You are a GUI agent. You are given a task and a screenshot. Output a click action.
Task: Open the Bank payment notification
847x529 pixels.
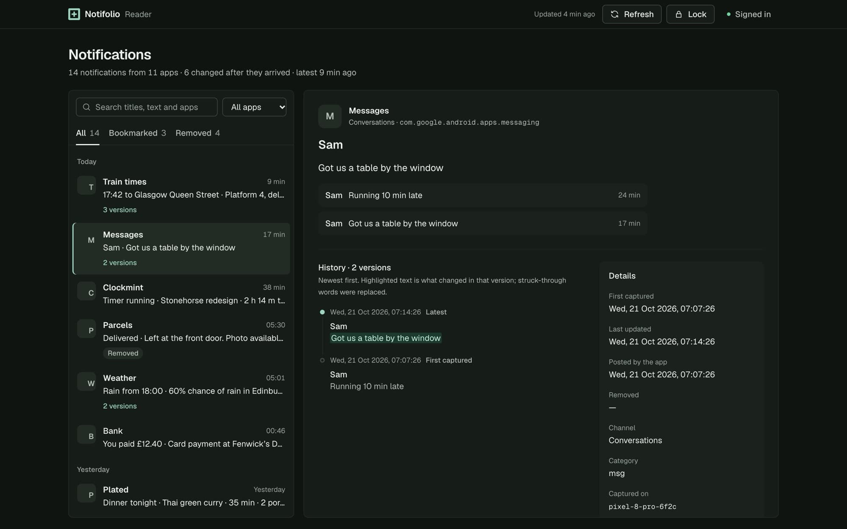181,438
